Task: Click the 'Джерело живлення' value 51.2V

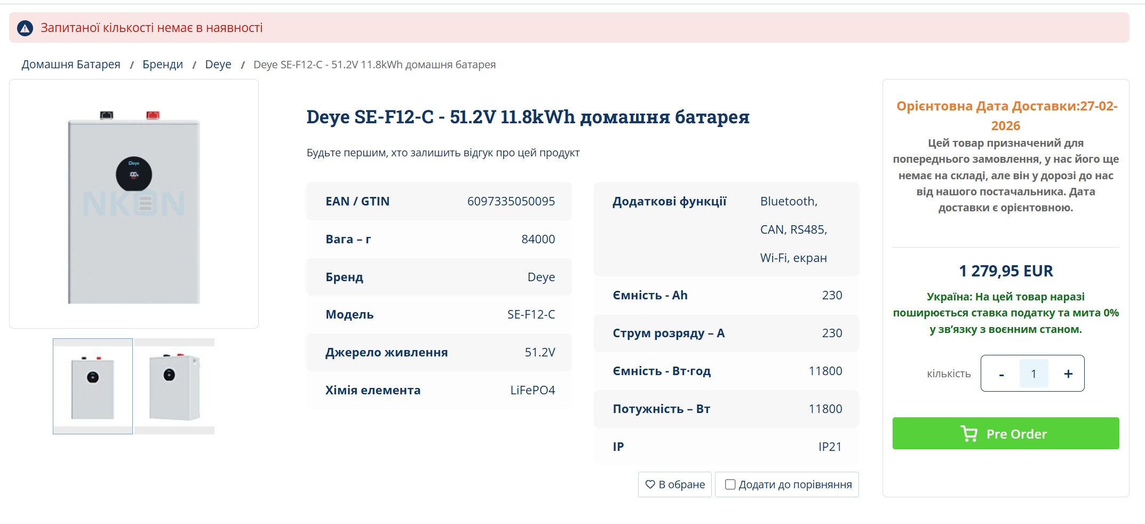Action: click(540, 352)
